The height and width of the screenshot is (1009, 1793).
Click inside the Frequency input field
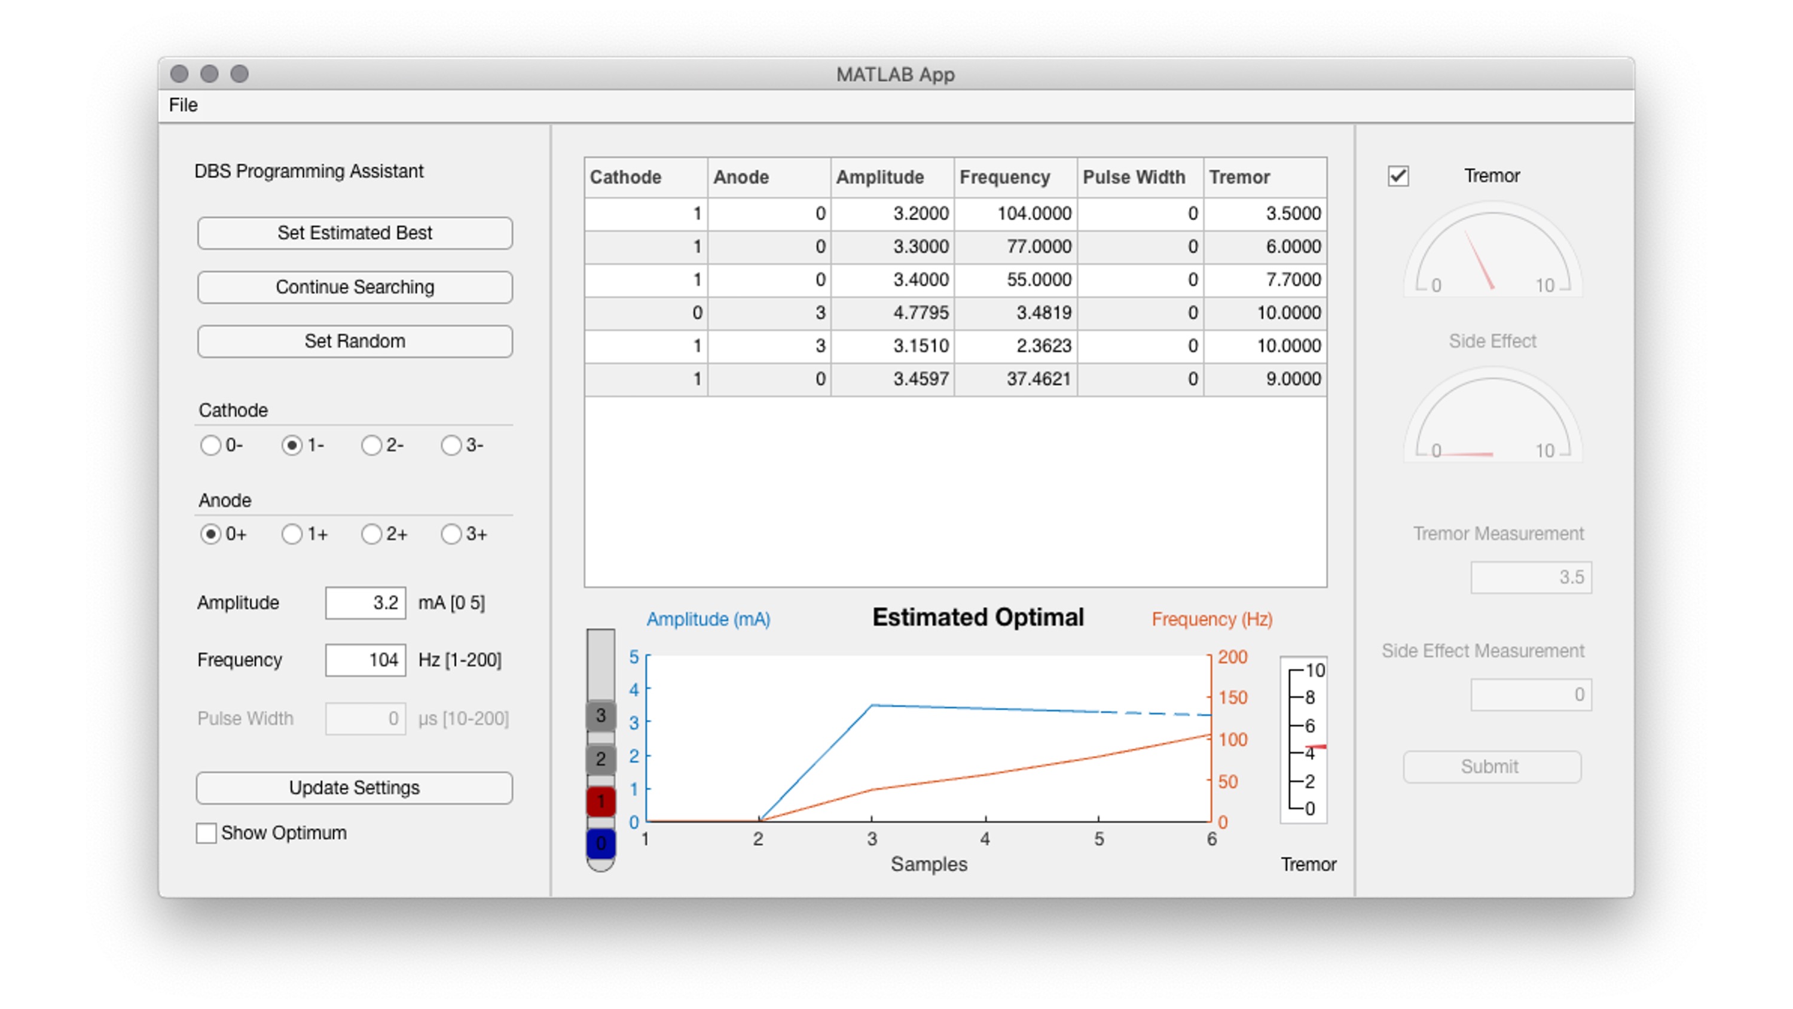[x=365, y=660]
